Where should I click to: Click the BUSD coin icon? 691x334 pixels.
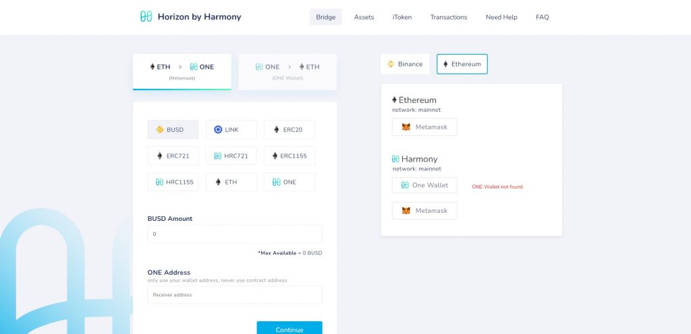(160, 130)
